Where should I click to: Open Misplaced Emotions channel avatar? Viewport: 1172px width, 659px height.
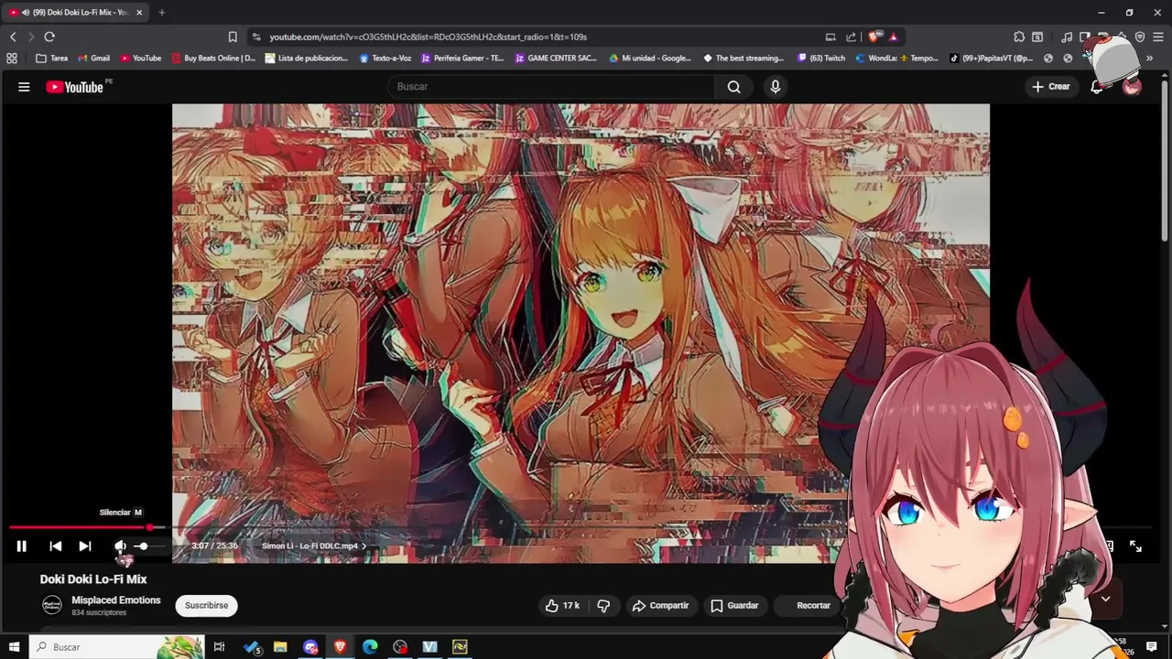(52, 605)
